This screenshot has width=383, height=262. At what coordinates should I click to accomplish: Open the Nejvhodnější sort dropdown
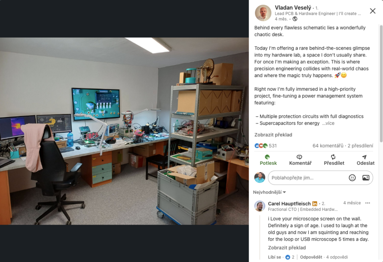pyautogui.click(x=269, y=192)
